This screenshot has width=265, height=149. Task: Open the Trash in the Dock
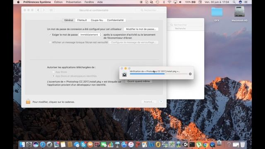[x=243, y=144]
